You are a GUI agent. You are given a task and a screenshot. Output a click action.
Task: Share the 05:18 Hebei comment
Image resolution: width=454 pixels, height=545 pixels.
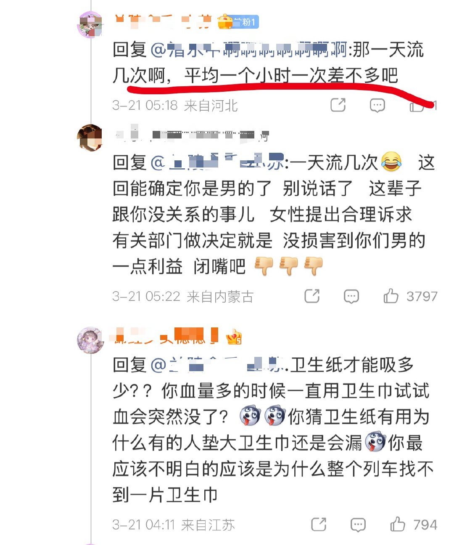(338, 105)
